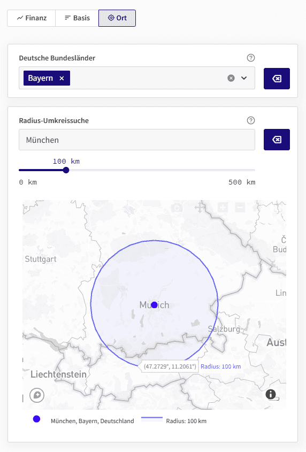Open the Mapbox logo link
The image size is (306, 452).
(37, 395)
